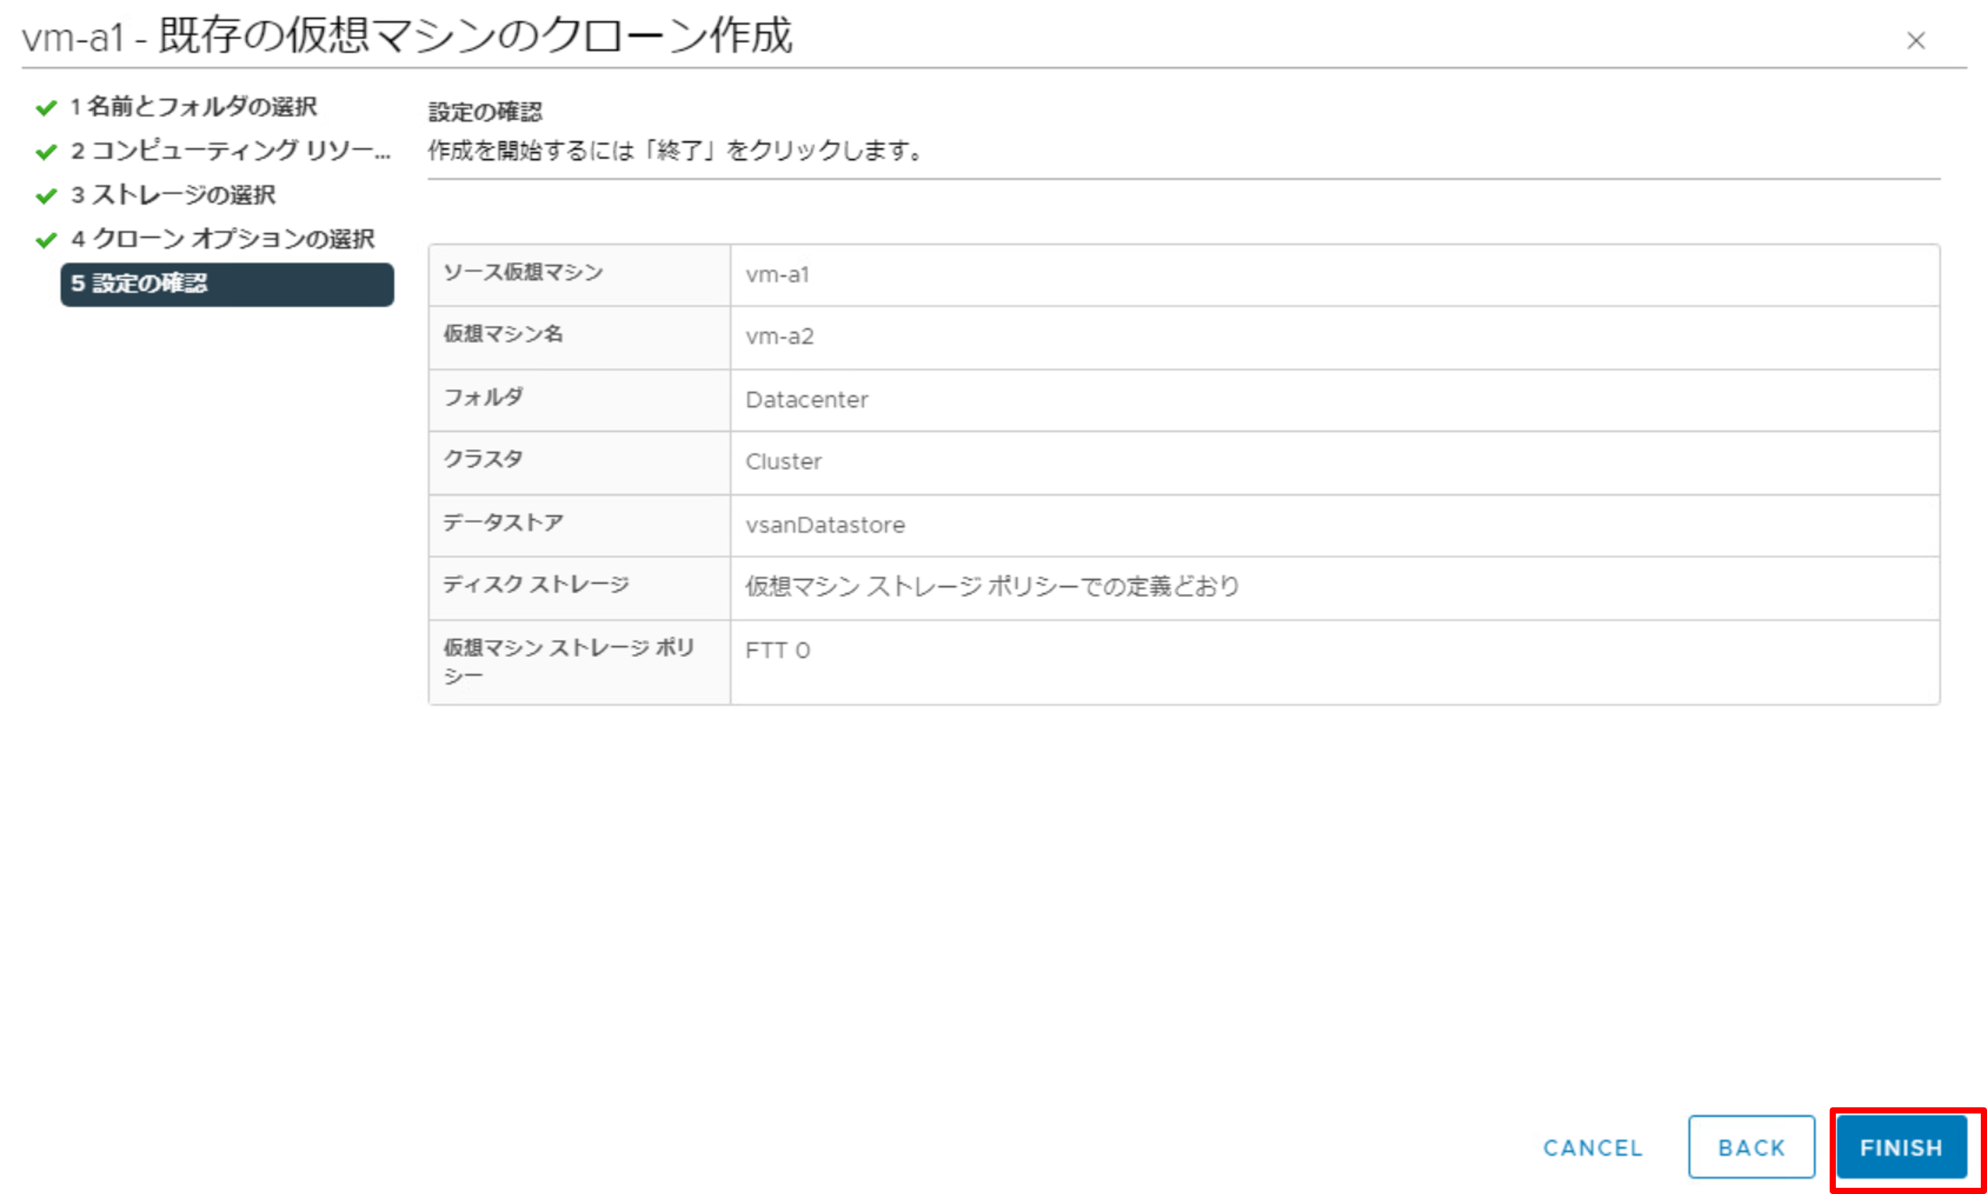Go to step 4 クローン オプションの選択

tap(222, 239)
